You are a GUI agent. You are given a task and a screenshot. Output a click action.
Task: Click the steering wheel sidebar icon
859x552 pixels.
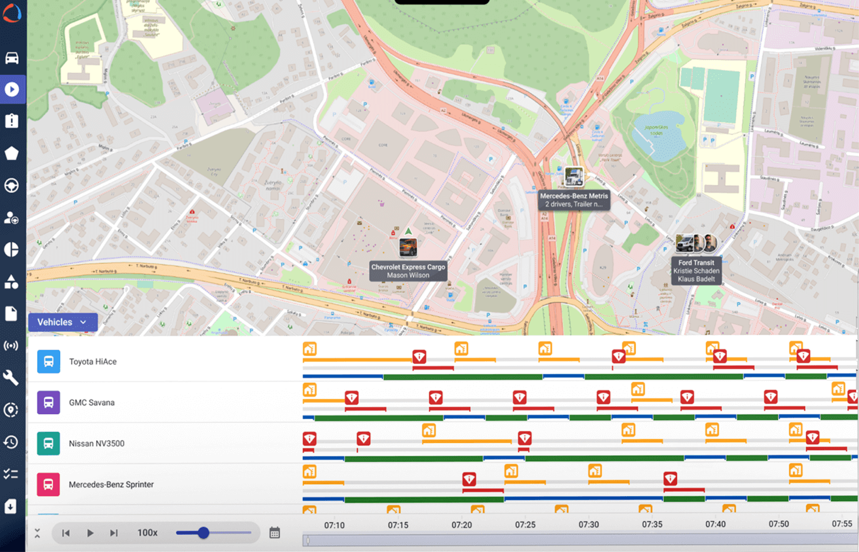[x=12, y=186]
